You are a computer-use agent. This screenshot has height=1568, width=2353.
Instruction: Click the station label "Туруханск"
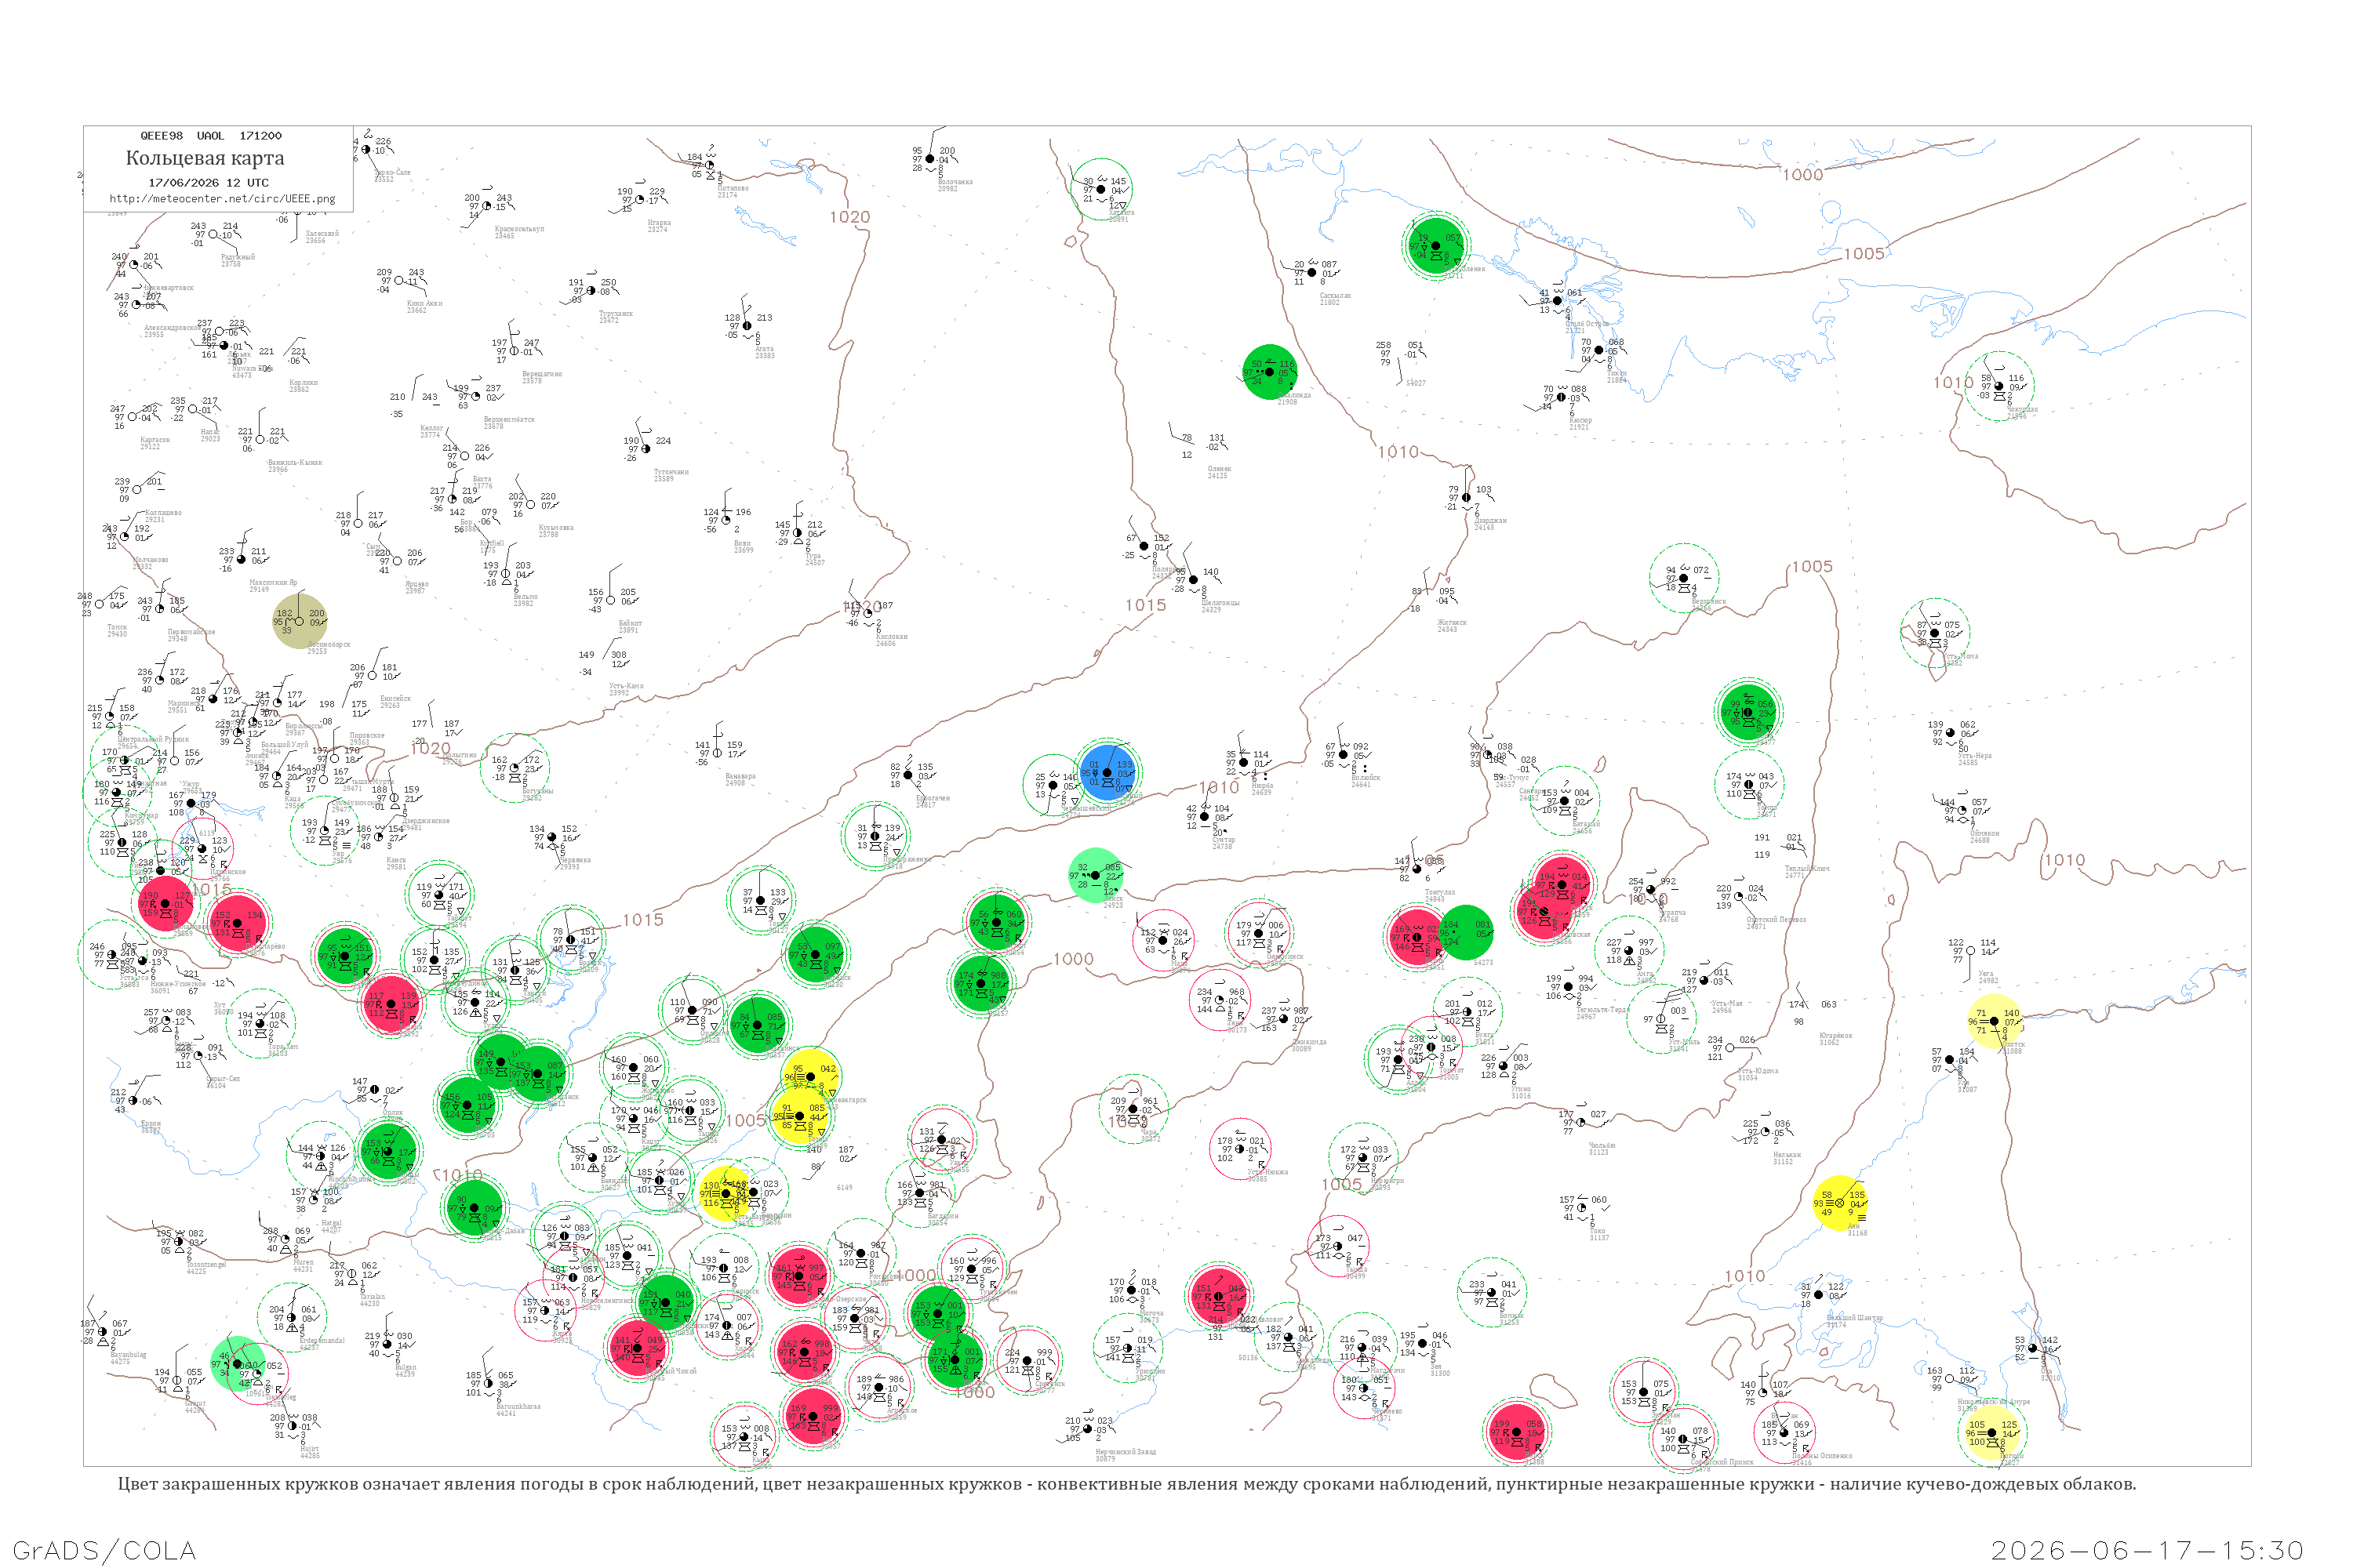pos(616,314)
